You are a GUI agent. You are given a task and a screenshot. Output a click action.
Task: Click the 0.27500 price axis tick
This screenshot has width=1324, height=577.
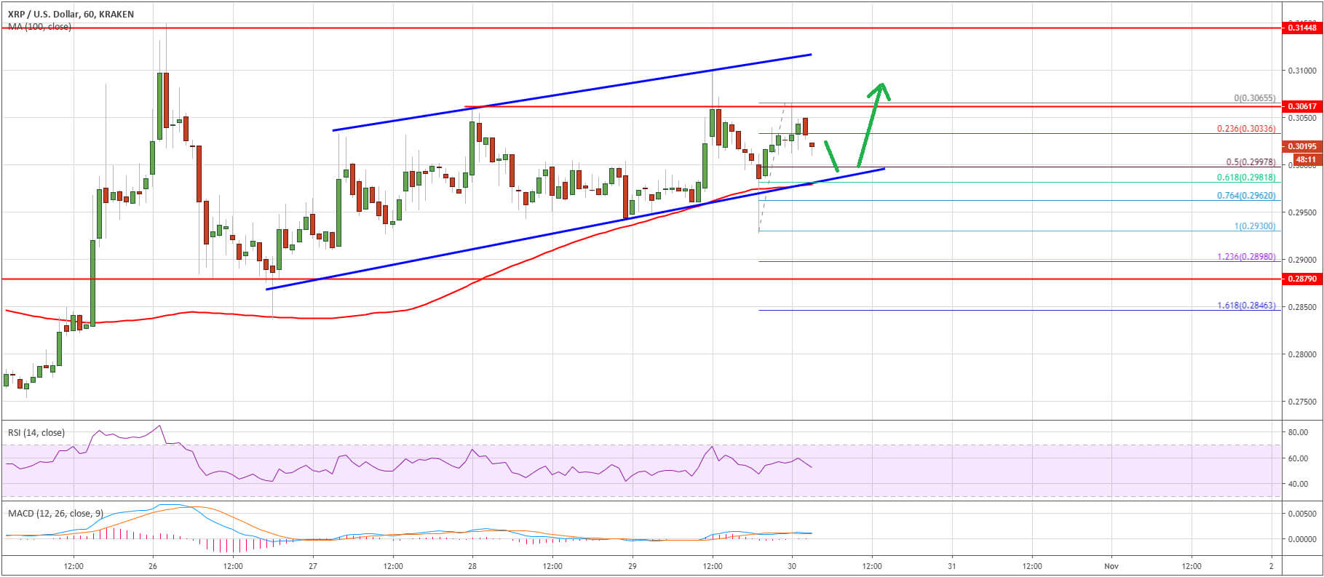[1301, 402]
